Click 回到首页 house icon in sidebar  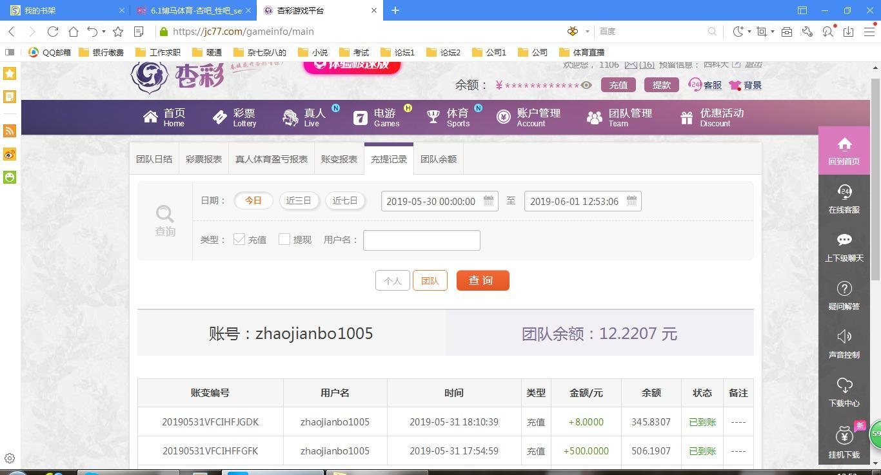pyautogui.click(x=844, y=144)
